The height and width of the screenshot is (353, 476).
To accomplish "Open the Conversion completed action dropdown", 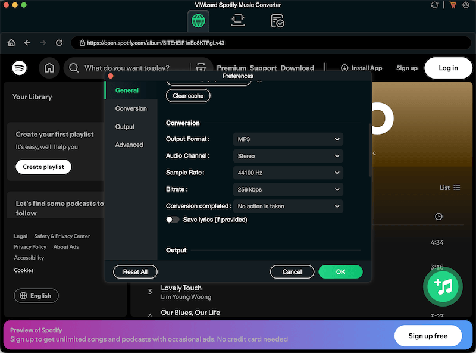I will point(288,206).
